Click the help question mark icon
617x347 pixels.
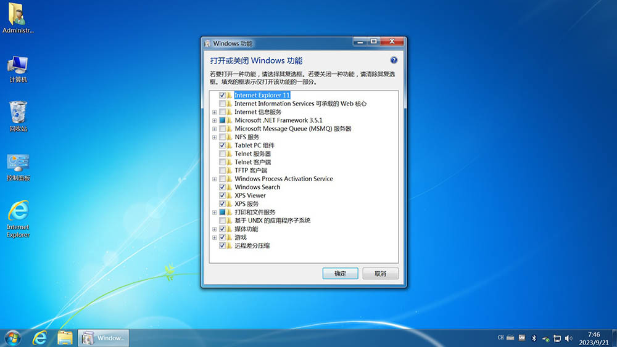394,60
